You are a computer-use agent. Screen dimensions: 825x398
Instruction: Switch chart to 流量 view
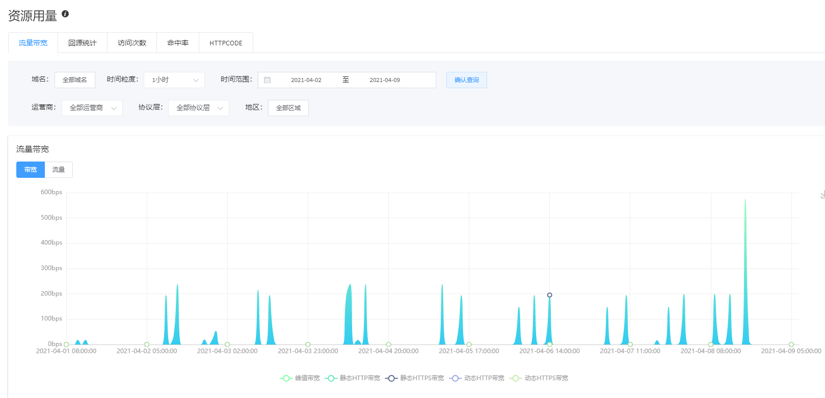pyautogui.click(x=59, y=170)
